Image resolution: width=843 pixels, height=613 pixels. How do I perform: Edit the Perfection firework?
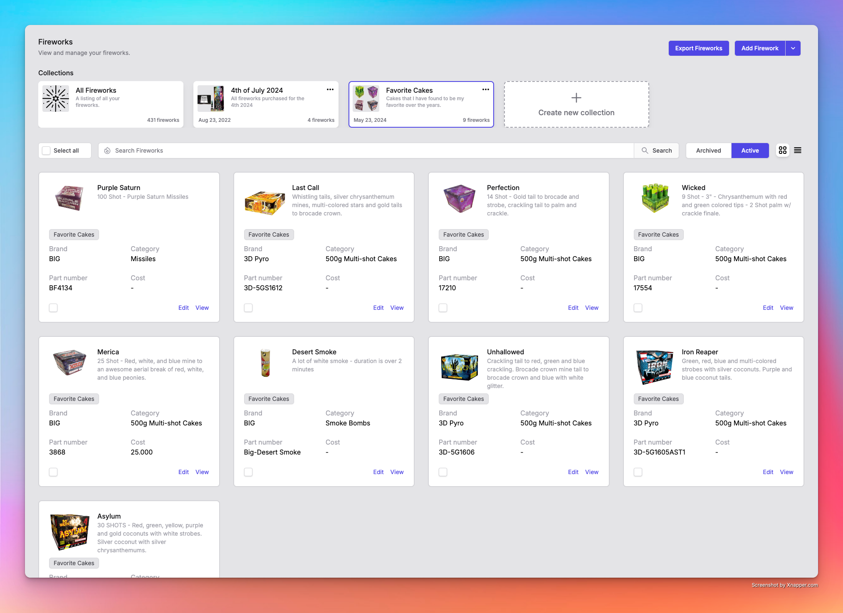[573, 308]
